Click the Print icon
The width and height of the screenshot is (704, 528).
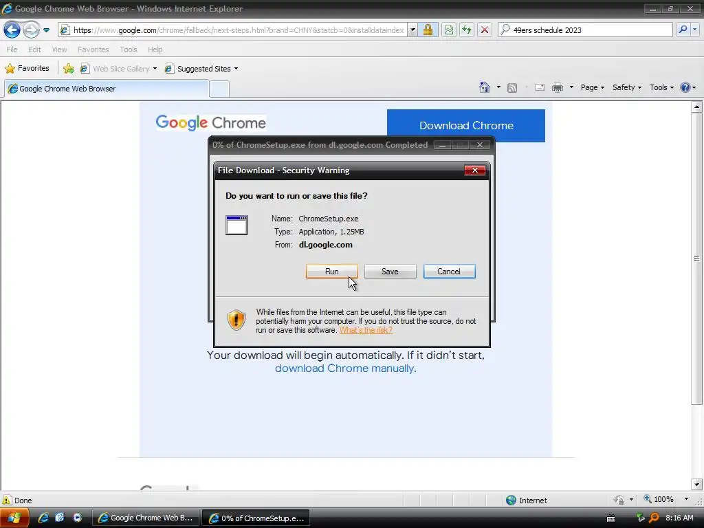coord(557,87)
